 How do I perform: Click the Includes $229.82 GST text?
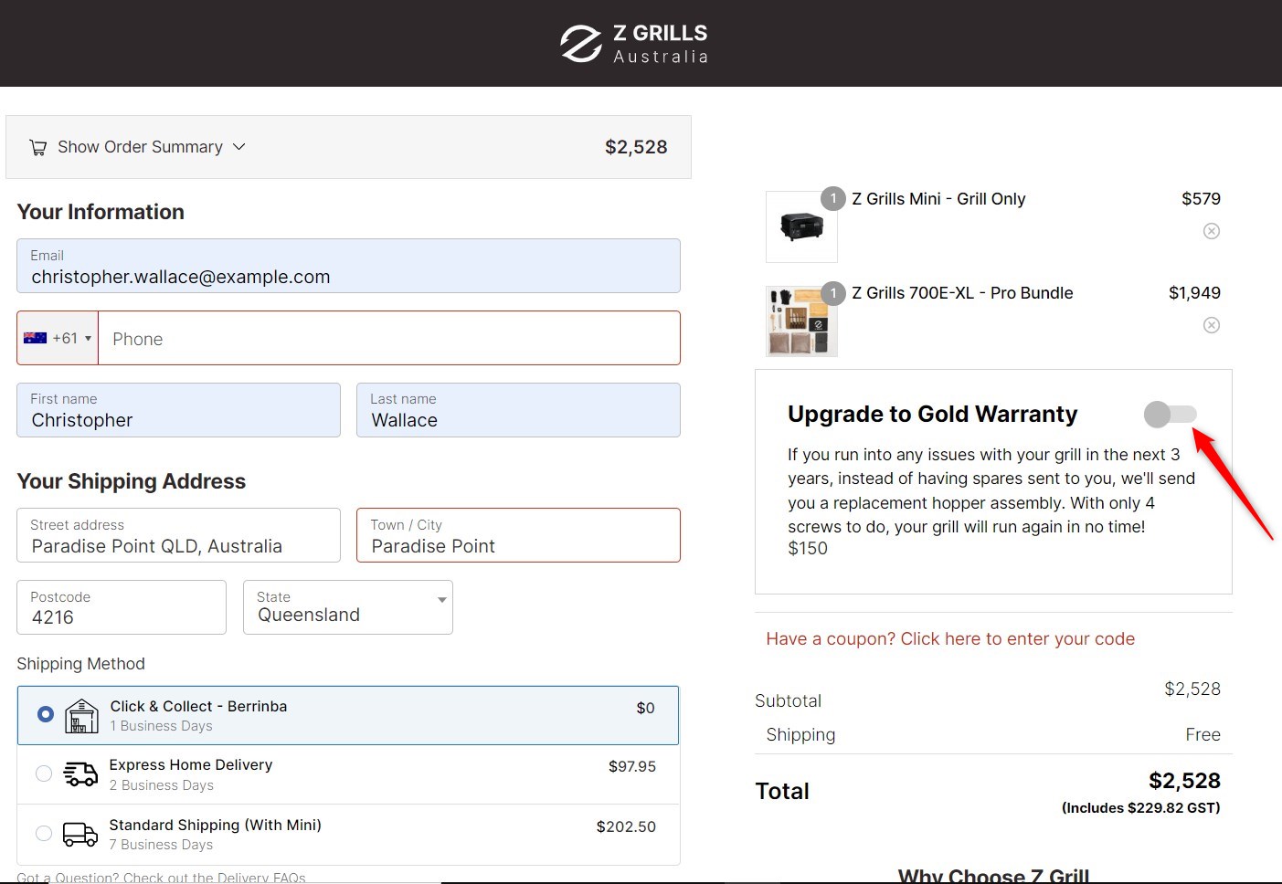1140,807
